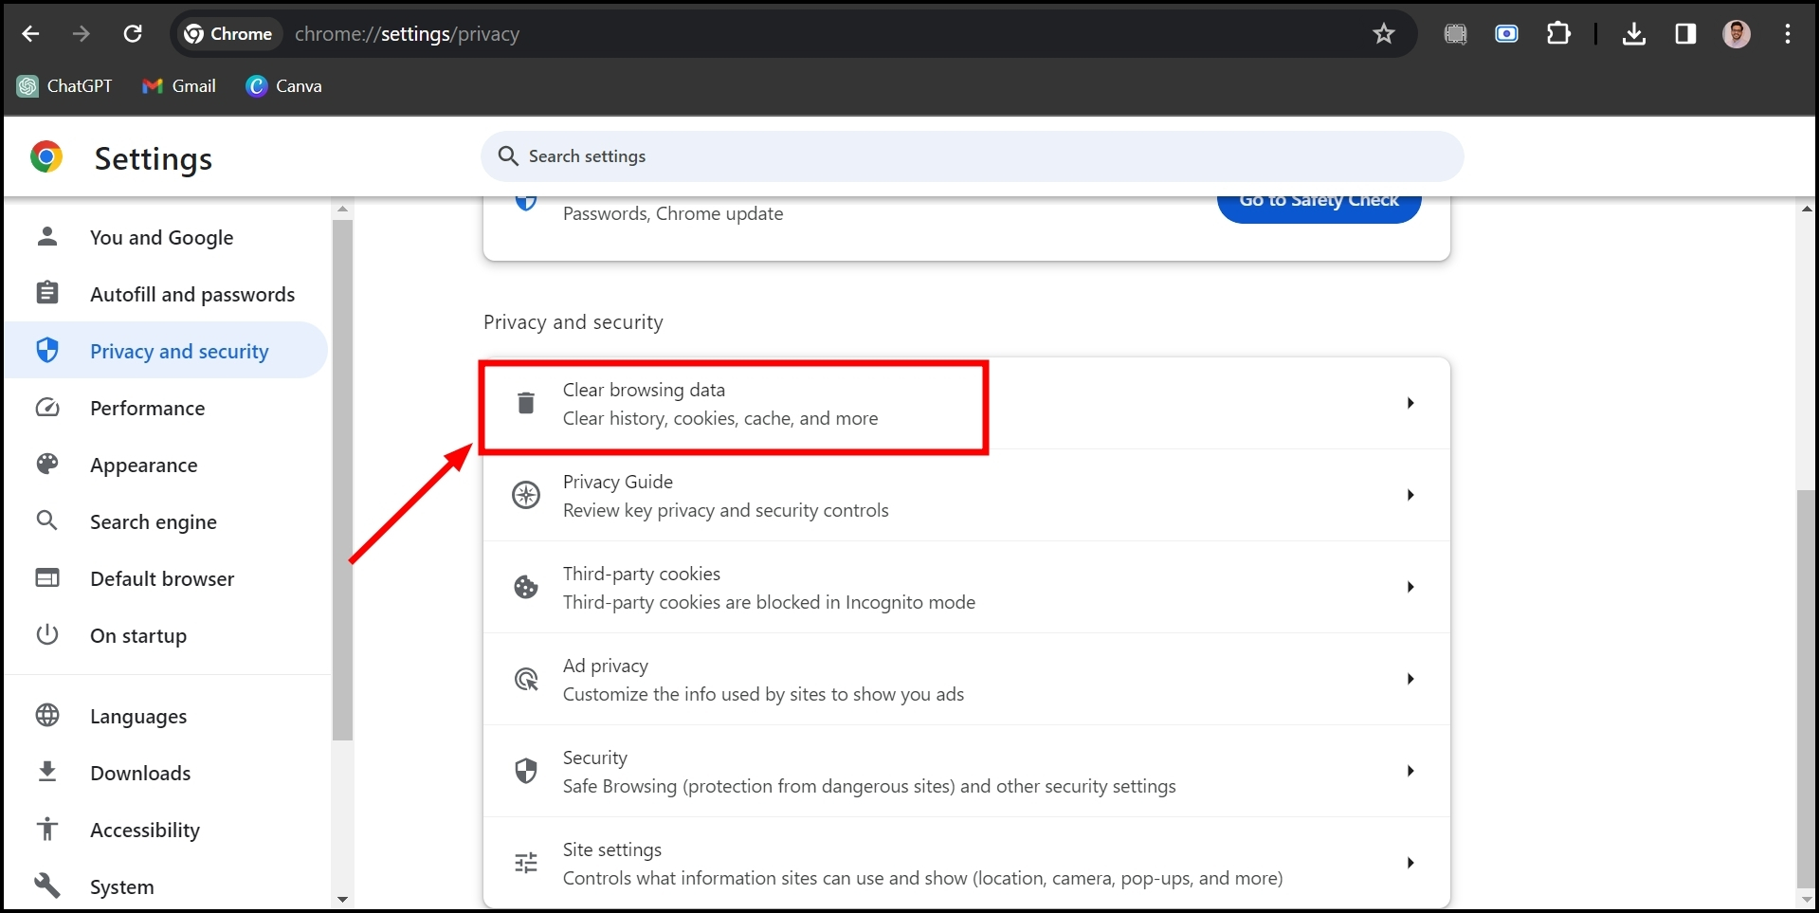1820x913 pixels.
Task: Click the bookmark star icon
Action: 1384,34
